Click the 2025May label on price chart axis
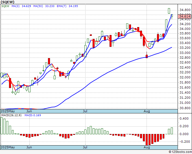Screen dimensions: 192x154 pyautogui.click(x=8, y=111)
